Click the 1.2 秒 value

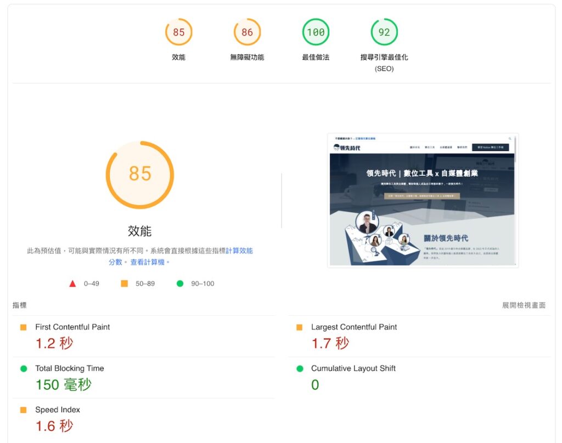tap(54, 343)
